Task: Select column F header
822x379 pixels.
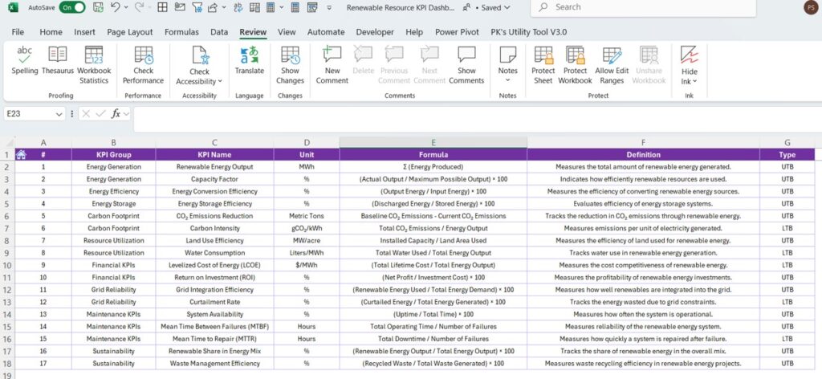Action: tap(643, 143)
